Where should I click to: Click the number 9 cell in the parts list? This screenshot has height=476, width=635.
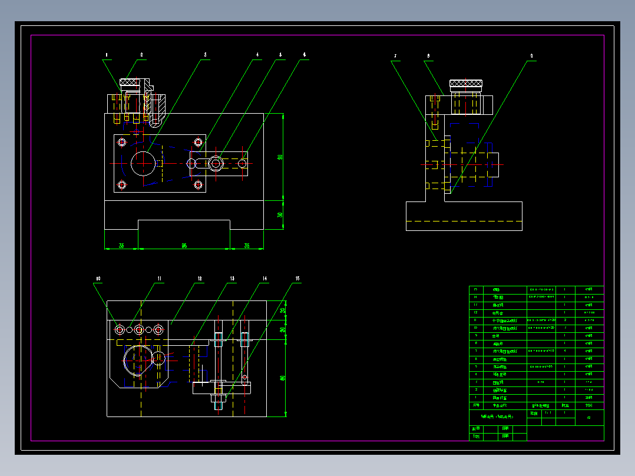coord(476,336)
